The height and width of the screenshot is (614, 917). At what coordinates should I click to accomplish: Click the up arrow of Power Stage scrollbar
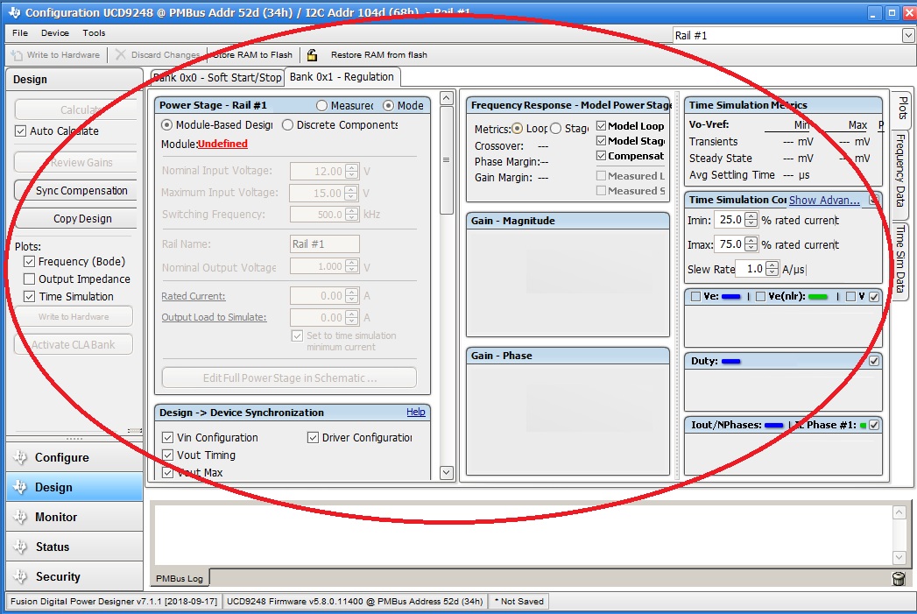446,98
